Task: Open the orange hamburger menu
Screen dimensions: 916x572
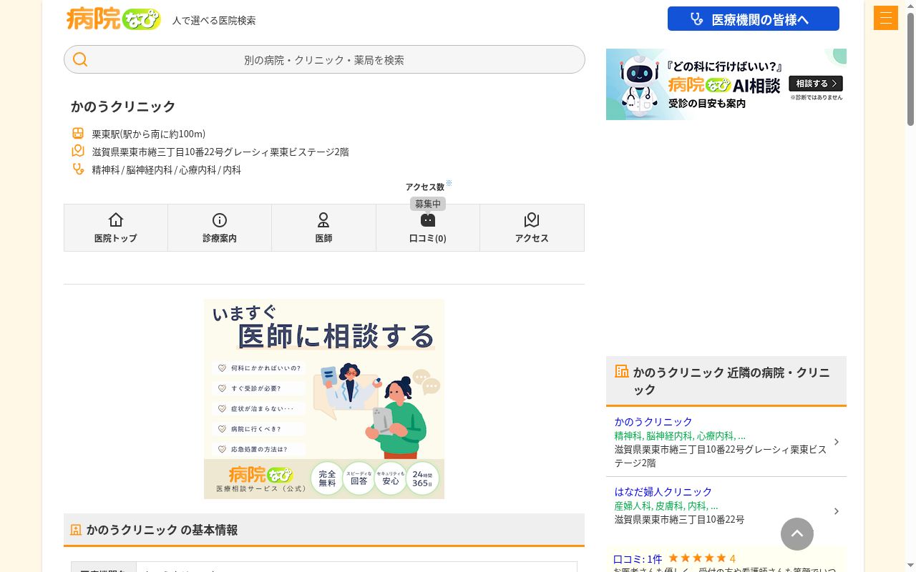Action: pos(885,18)
